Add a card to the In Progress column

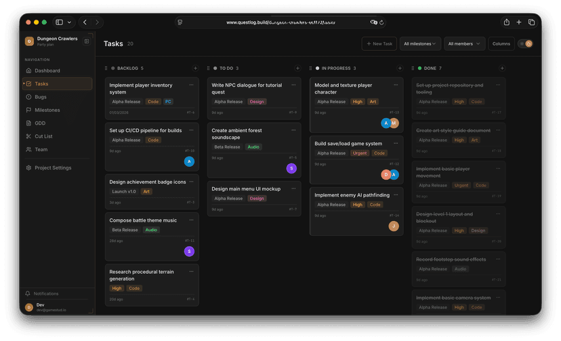[400, 68]
